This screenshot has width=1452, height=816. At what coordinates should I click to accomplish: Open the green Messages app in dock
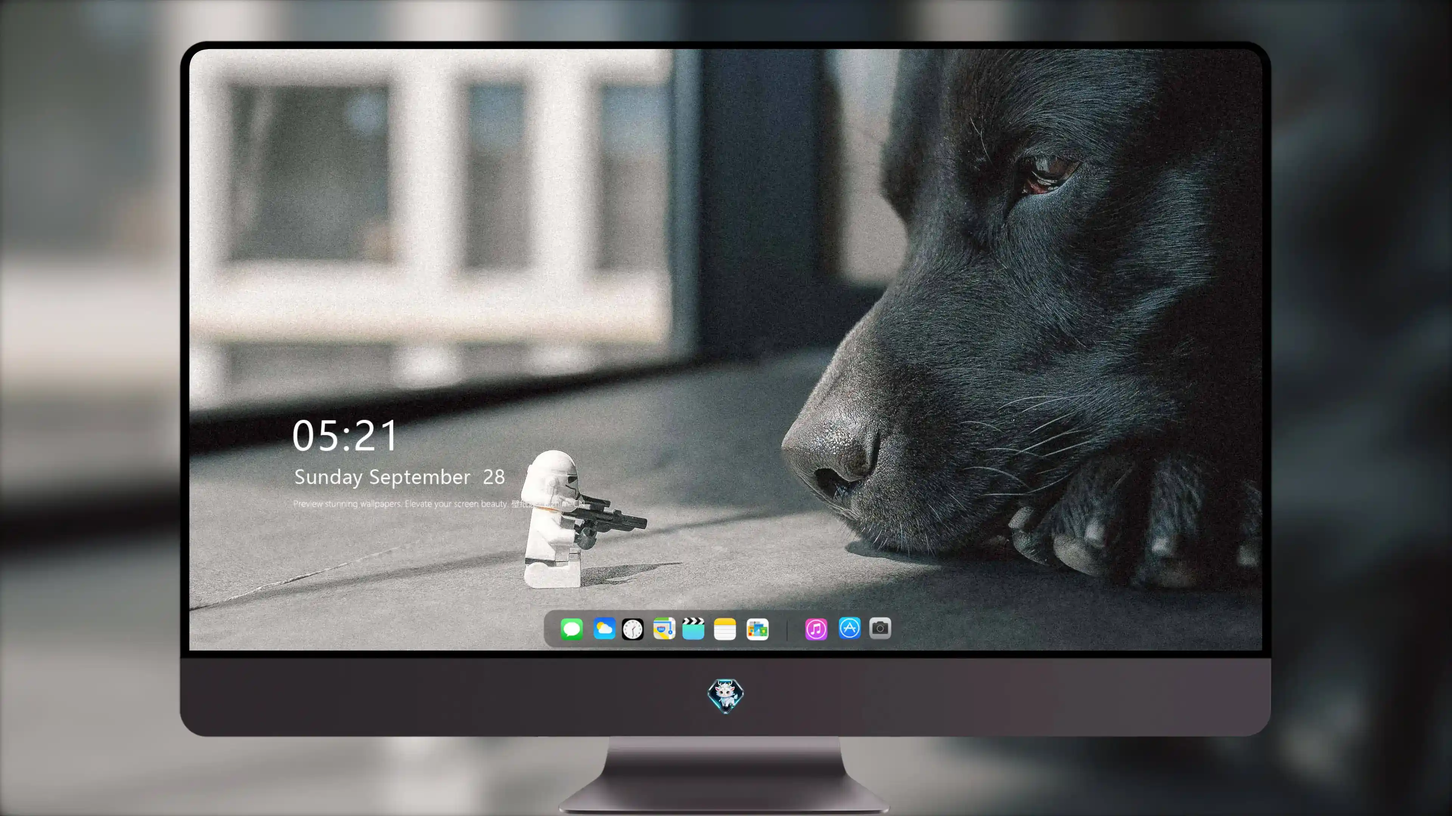click(x=572, y=629)
